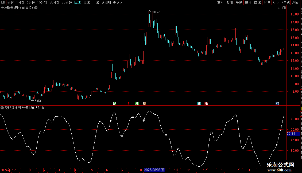Switch to 分时 intraday view

11,2
